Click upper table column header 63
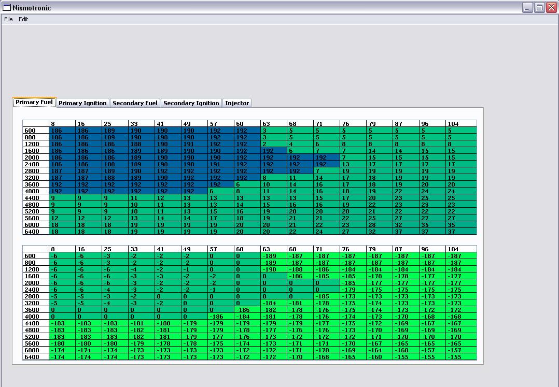 click(273, 124)
